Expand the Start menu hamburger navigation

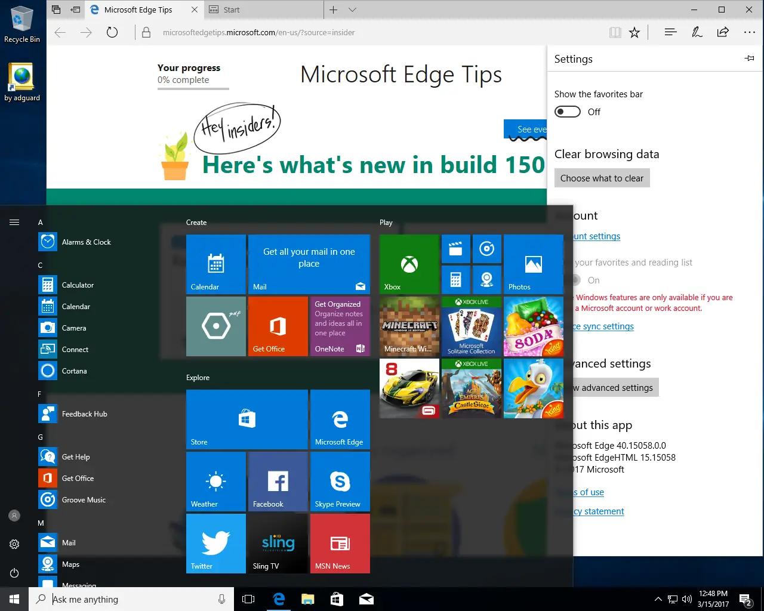(14, 221)
